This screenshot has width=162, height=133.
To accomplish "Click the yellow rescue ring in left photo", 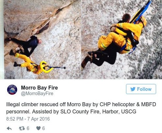I will coord(46,67).
